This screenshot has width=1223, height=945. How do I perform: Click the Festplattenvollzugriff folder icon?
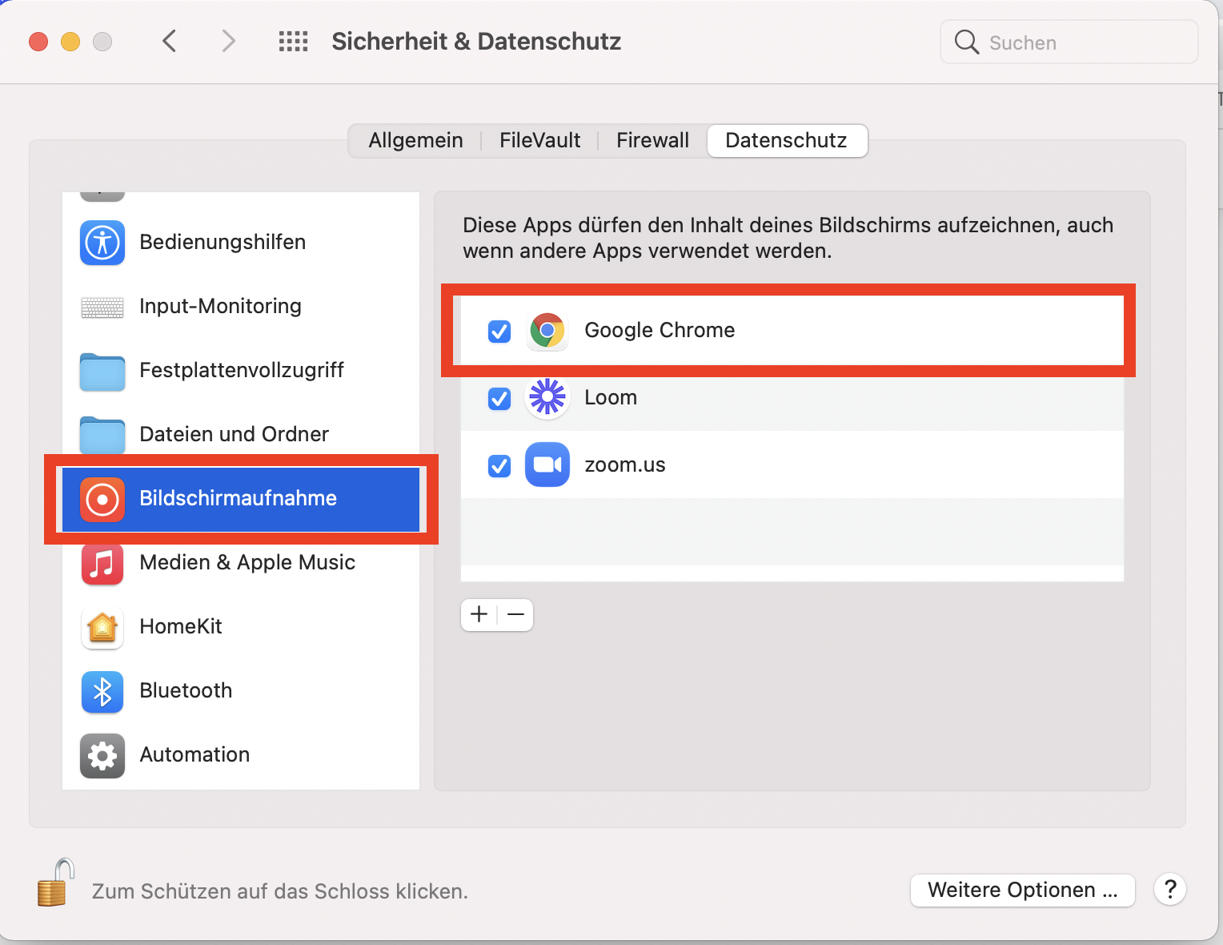click(102, 371)
